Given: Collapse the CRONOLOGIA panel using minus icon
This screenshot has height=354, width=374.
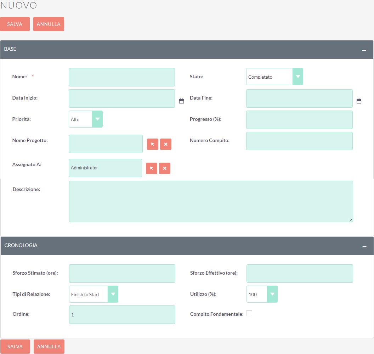Looking at the screenshot, I should pos(364,247).
